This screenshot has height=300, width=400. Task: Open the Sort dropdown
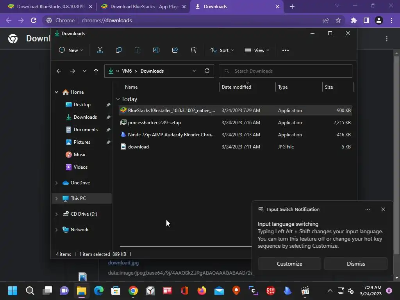coord(222,50)
